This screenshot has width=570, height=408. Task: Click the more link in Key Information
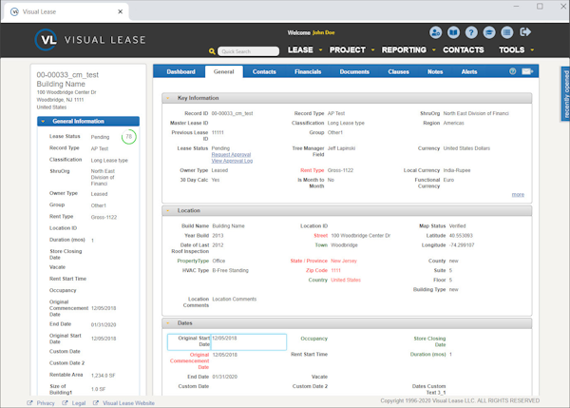click(518, 194)
